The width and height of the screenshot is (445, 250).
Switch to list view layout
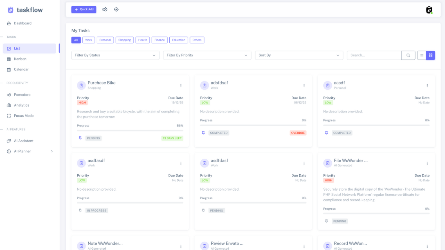click(422, 55)
